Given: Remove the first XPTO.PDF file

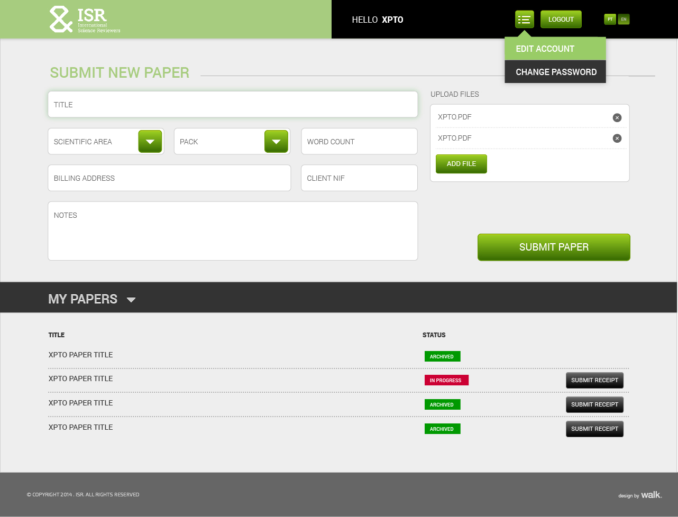Looking at the screenshot, I should pyautogui.click(x=617, y=117).
